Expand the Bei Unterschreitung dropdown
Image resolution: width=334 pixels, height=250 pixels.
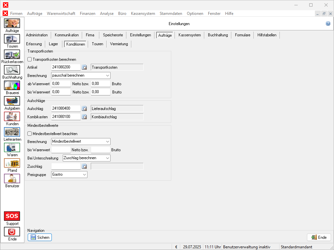pyautogui.click(x=86, y=158)
